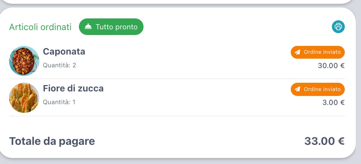Click the Articoli ordinati heading
Image resolution: width=361 pixels, height=164 pixels.
pos(40,27)
